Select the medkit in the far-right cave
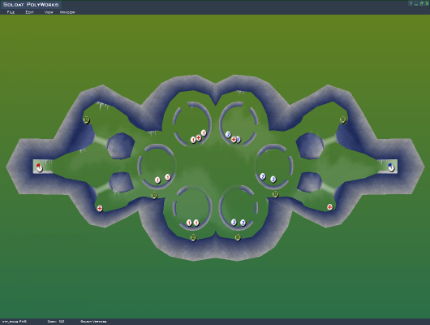The image size is (430, 325). click(330, 207)
